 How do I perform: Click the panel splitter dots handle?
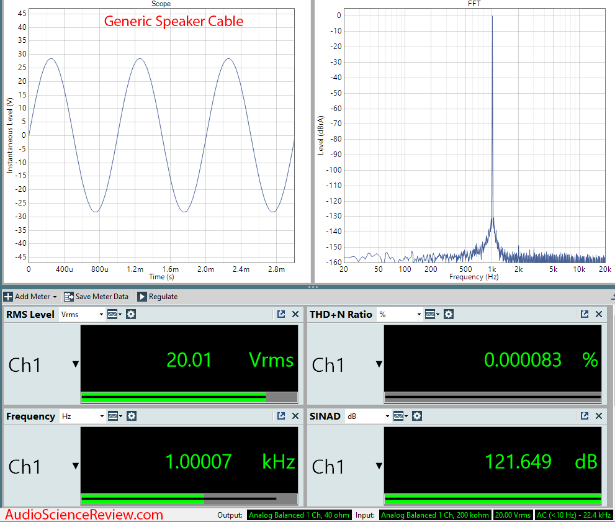[x=313, y=287]
